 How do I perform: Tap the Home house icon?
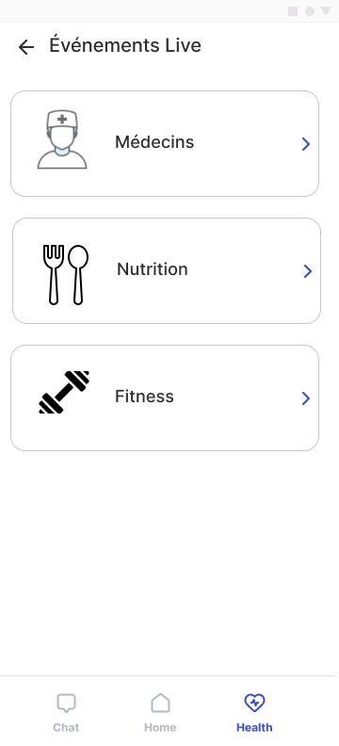point(160,703)
